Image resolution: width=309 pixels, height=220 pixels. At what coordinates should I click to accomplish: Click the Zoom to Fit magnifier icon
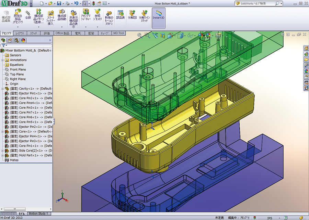click(x=140, y=35)
